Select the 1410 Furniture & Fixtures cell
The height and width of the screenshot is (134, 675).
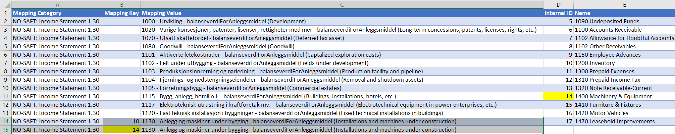pos(624,105)
